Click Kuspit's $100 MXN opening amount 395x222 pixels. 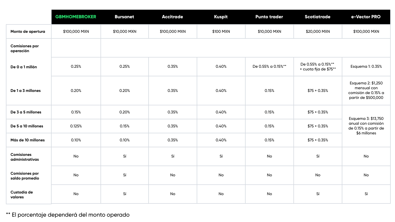pos(221,31)
